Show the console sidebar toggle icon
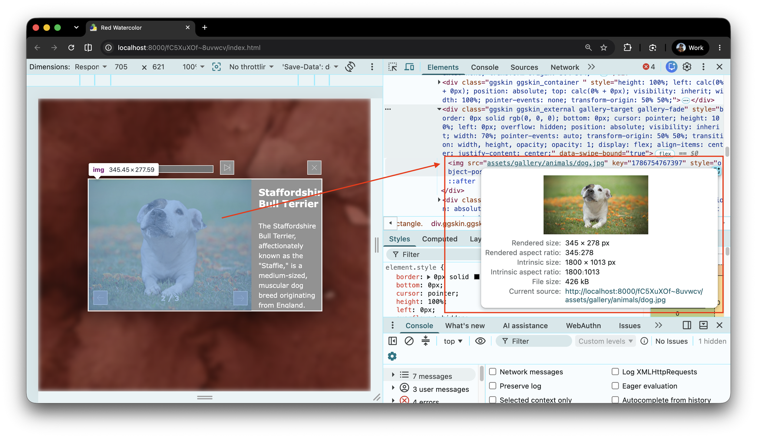 392,341
